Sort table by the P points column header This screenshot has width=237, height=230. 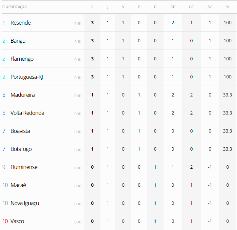point(92,7)
